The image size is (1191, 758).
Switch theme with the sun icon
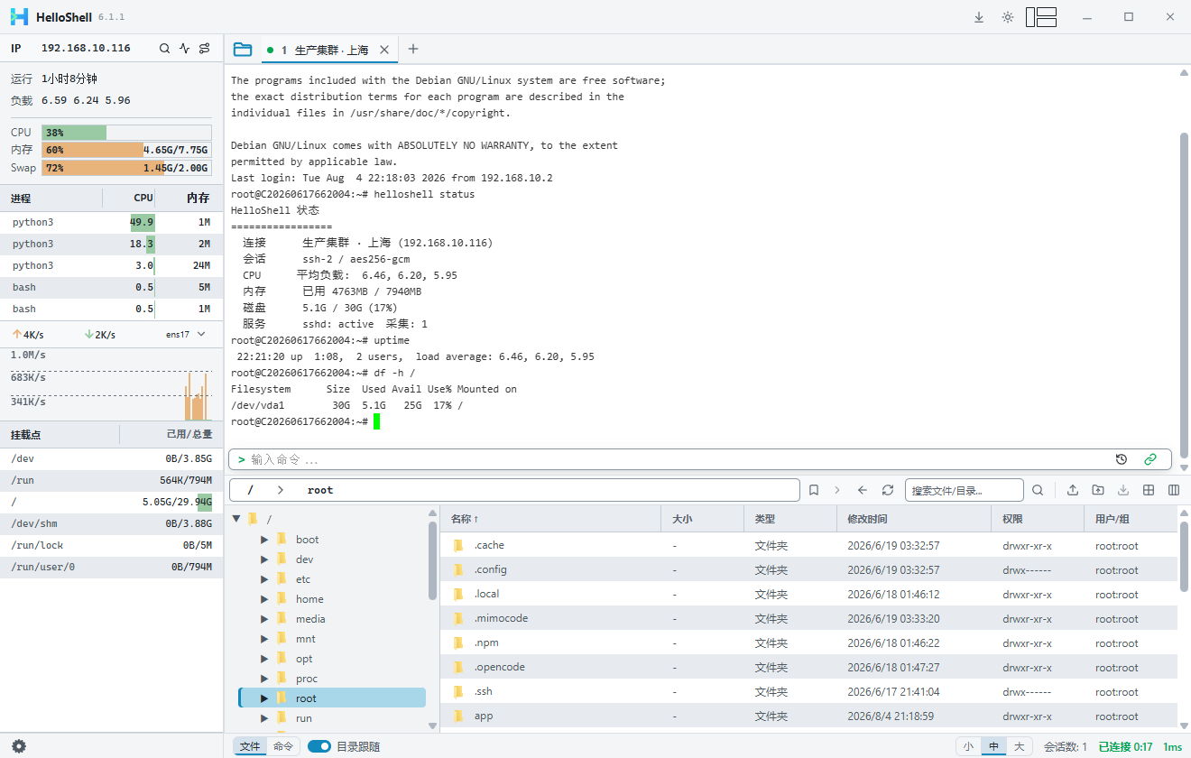tap(1008, 17)
